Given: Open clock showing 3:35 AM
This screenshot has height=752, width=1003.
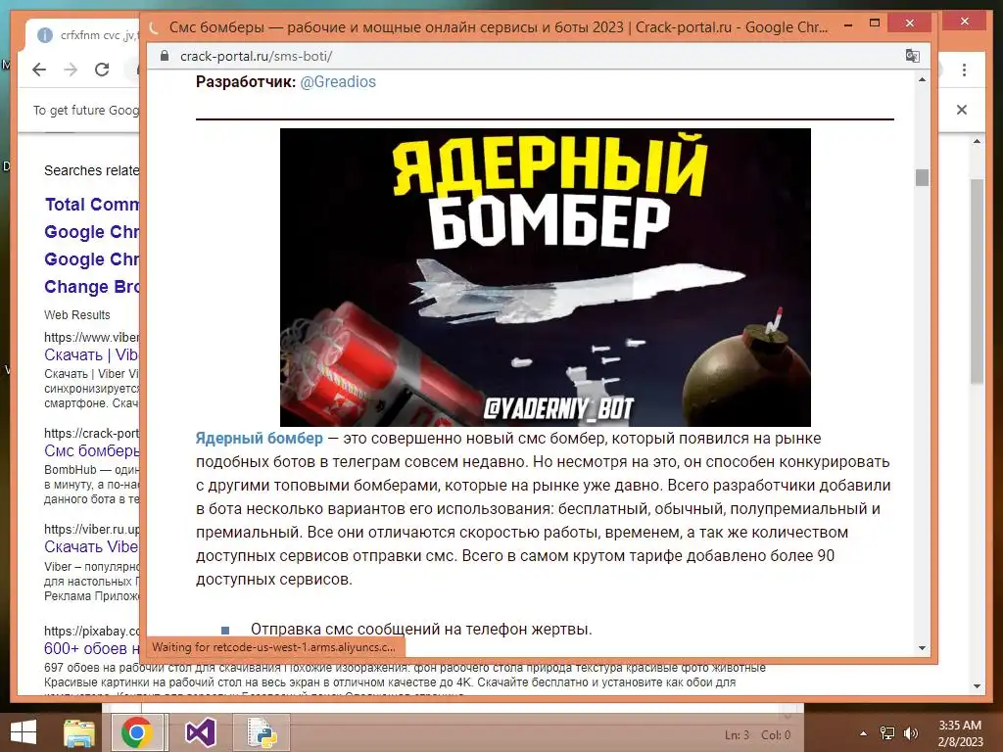Looking at the screenshot, I should (x=960, y=726).
